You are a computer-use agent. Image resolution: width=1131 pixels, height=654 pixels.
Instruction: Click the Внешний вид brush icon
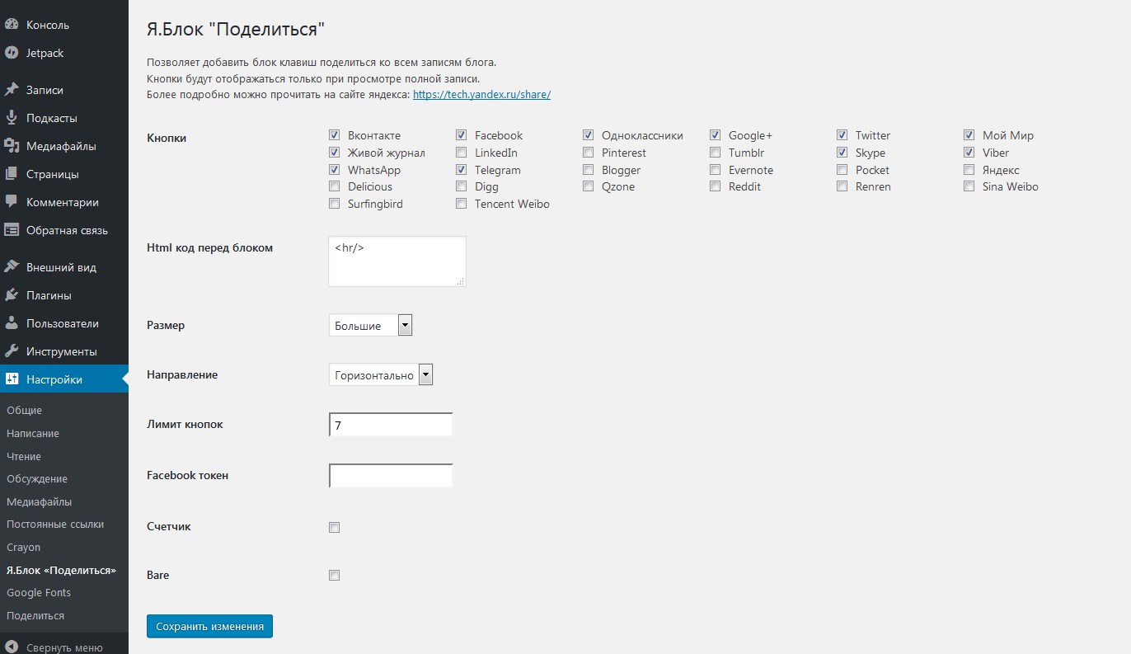12,267
